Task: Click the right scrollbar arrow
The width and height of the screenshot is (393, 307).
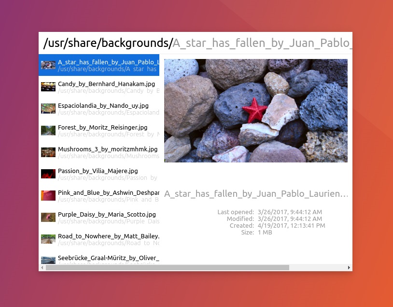Action: click(x=349, y=267)
